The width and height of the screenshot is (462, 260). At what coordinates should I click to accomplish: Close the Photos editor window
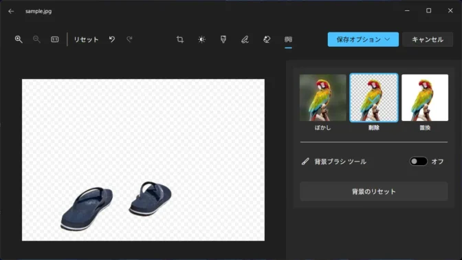(x=450, y=10)
